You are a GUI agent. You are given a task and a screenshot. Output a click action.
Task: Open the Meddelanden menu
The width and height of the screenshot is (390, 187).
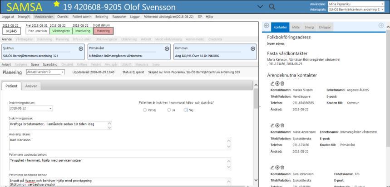point(44,17)
